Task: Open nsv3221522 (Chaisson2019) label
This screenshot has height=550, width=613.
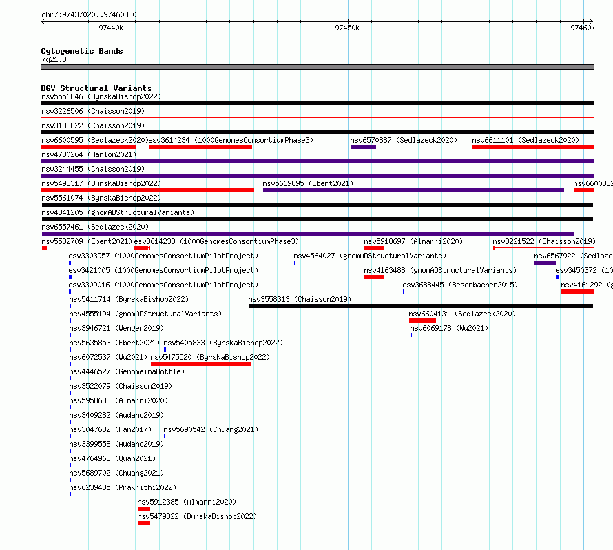Action: click(x=544, y=241)
